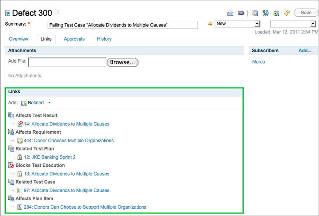Click the Summary text field
Image resolution: width=319 pixels, height=216 pixels.
tap(123, 25)
